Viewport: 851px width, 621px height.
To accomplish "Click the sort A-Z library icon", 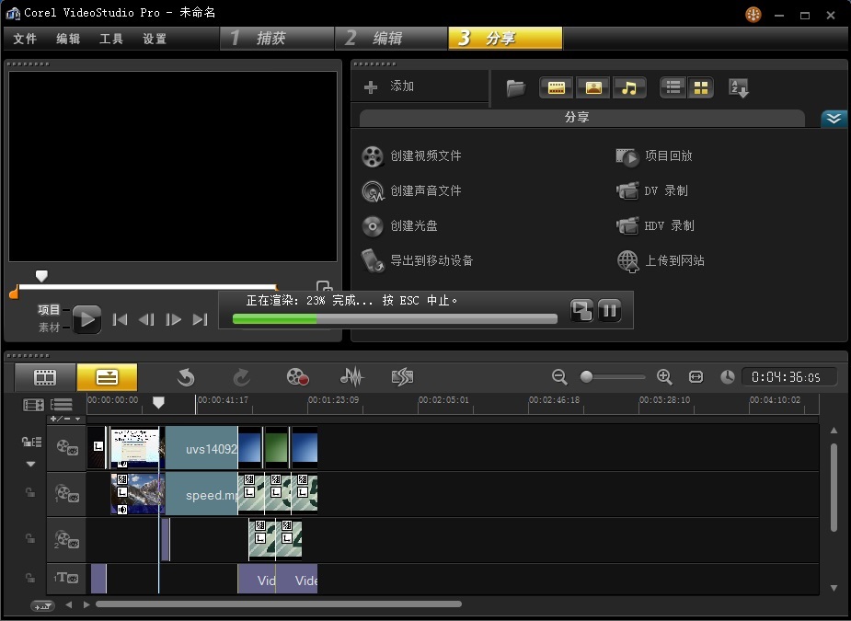I will [x=739, y=87].
